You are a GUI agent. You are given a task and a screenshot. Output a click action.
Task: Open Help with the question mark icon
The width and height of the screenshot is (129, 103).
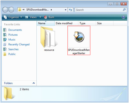[124, 17]
